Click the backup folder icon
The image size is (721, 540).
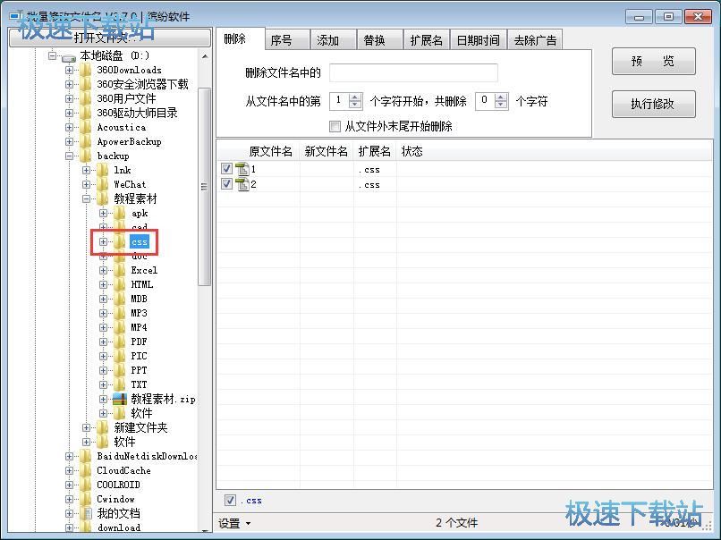point(86,156)
